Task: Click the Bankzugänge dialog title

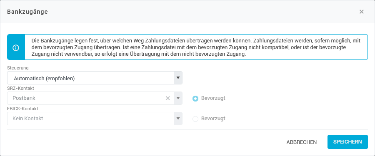Action: click(27, 12)
